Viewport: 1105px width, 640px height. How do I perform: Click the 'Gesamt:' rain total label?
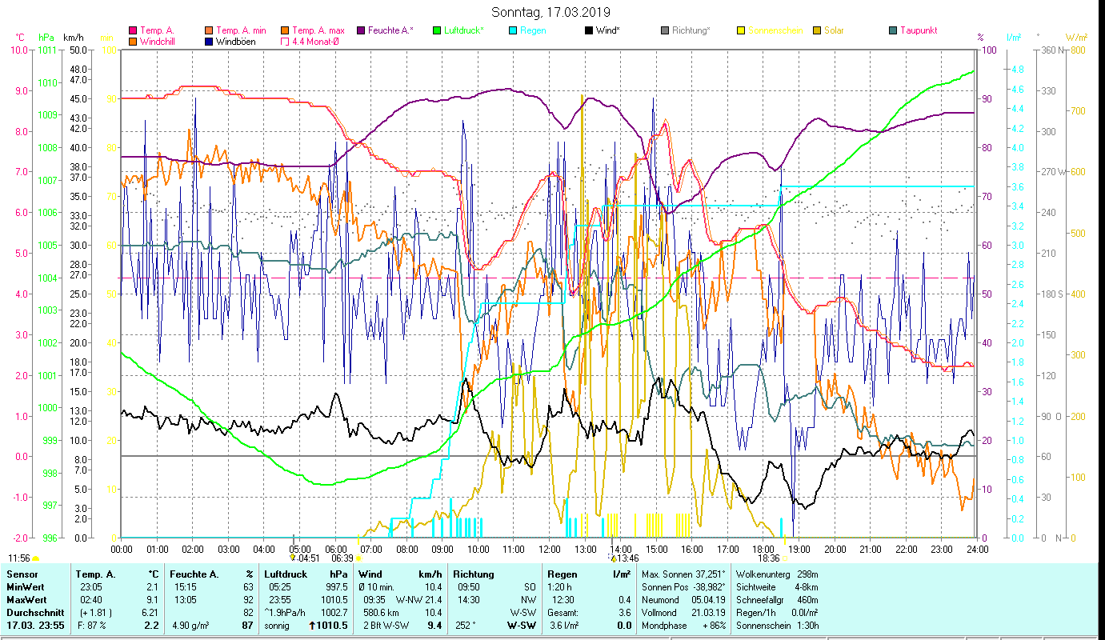point(563,612)
